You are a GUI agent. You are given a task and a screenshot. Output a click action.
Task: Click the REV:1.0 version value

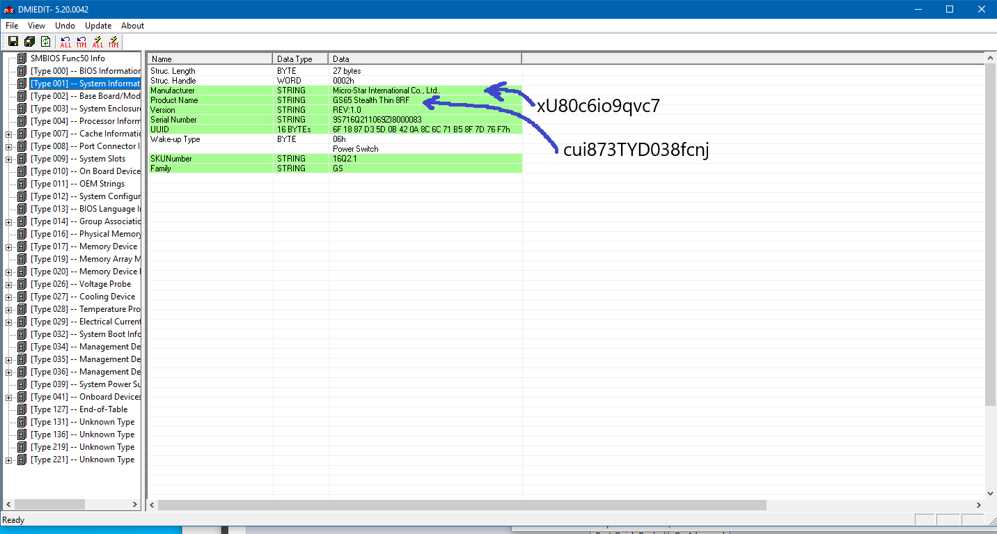point(348,110)
